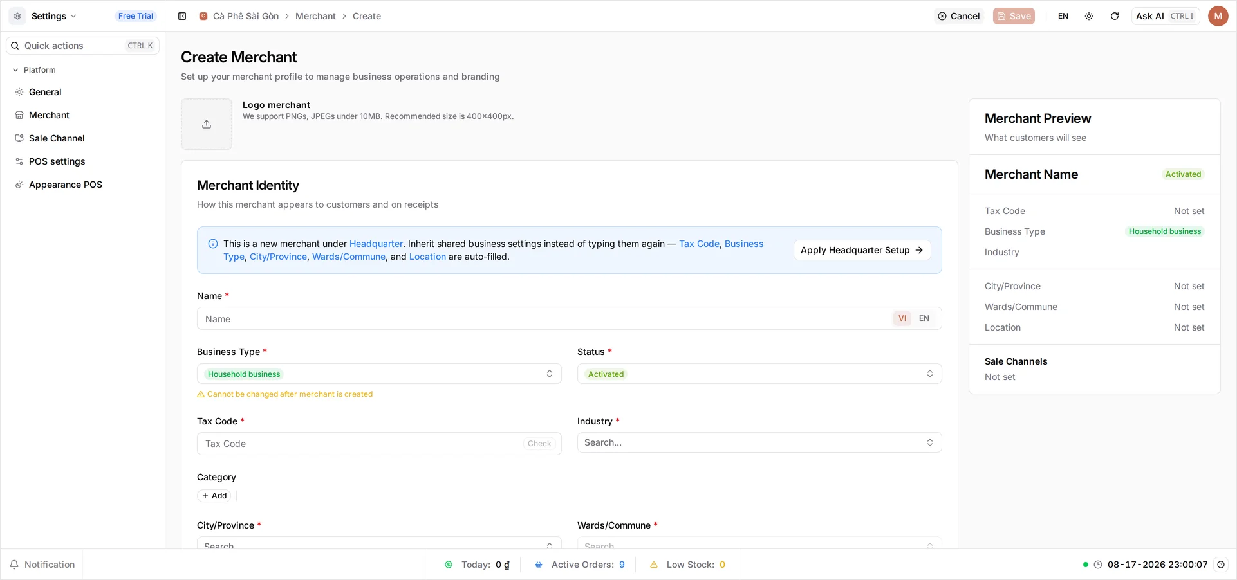The image size is (1237, 580).
Task: Open Appearance POS page
Action: coord(83,185)
